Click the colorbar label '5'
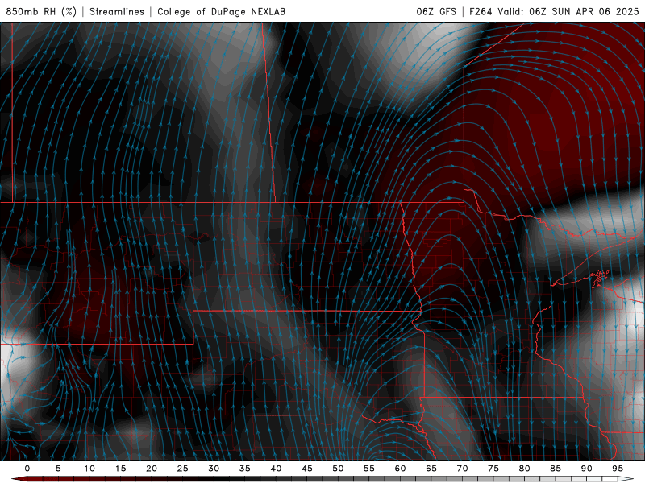The image size is (645, 483). 58,469
